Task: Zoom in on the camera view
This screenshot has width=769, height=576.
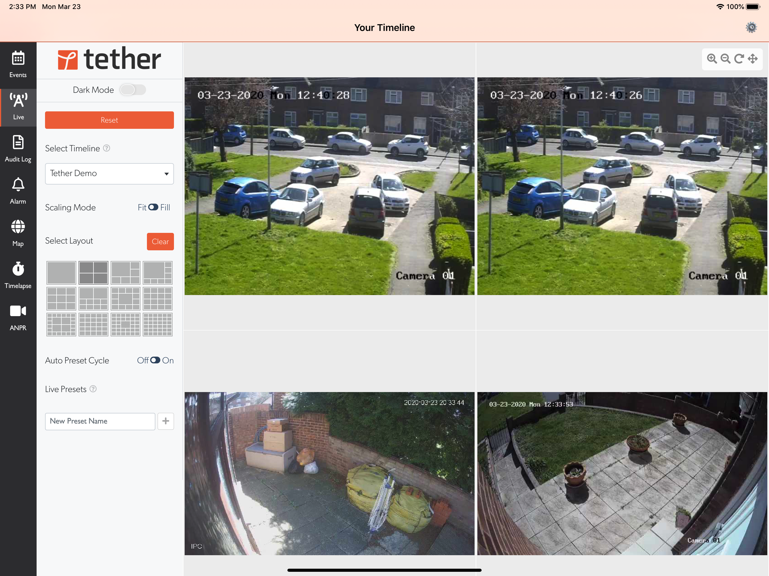Action: (x=712, y=59)
